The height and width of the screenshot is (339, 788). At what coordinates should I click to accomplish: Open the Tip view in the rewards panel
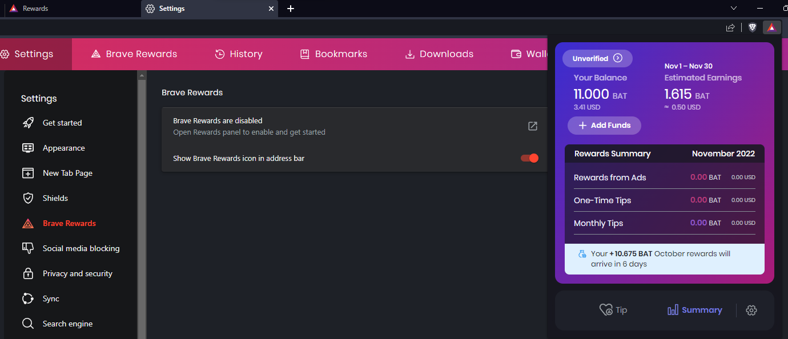click(613, 310)
